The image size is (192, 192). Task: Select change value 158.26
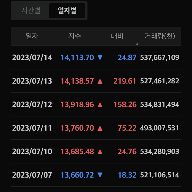click(x=125, y=105)
